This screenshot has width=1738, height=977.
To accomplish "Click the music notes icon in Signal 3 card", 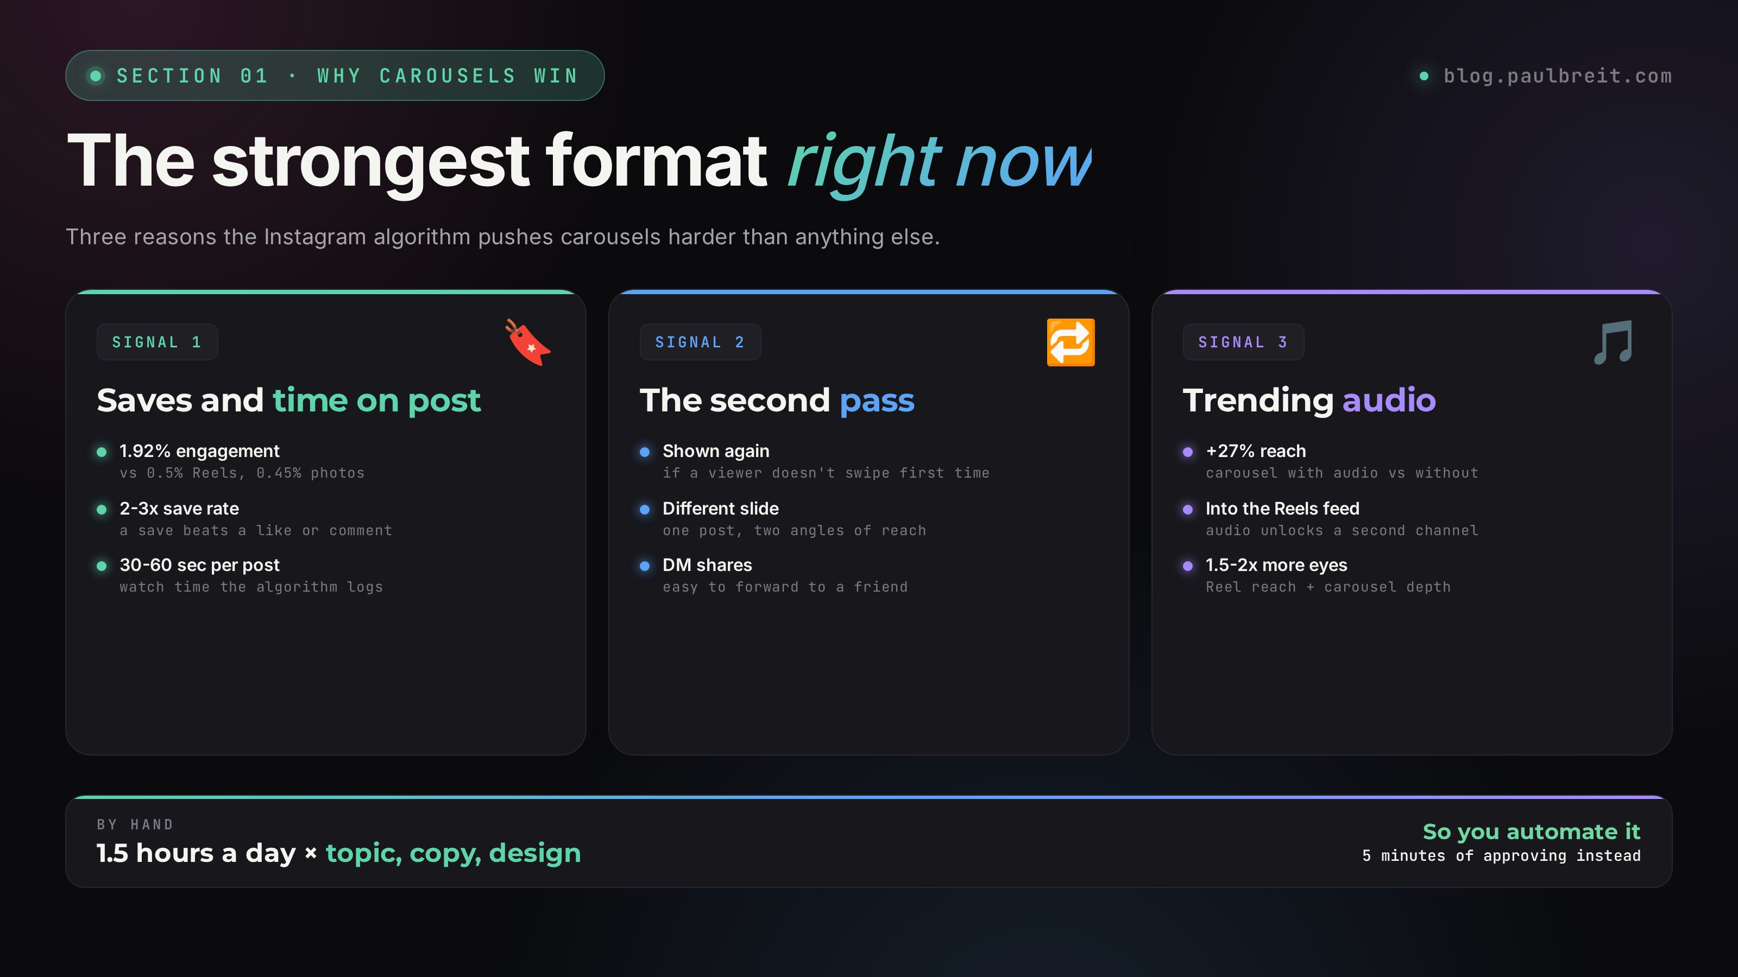I will 1613,342.
